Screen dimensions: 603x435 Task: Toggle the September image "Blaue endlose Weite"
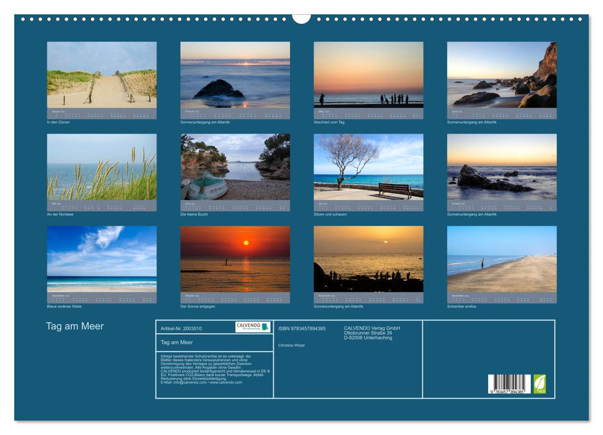pyautogui.click(x=101, y=258)
